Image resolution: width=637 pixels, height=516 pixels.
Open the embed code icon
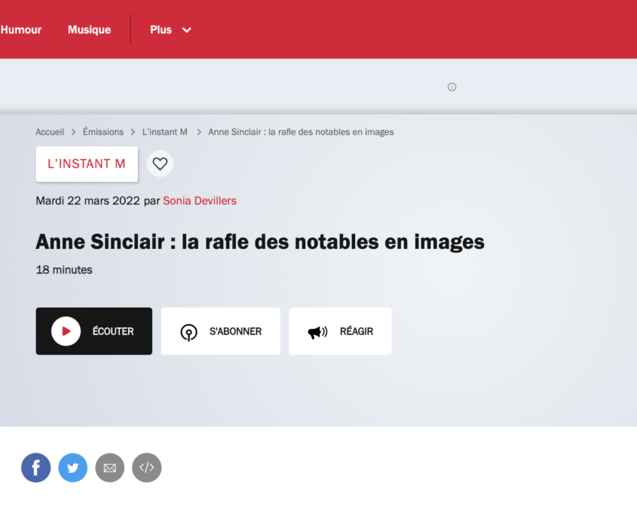(147, 468)
